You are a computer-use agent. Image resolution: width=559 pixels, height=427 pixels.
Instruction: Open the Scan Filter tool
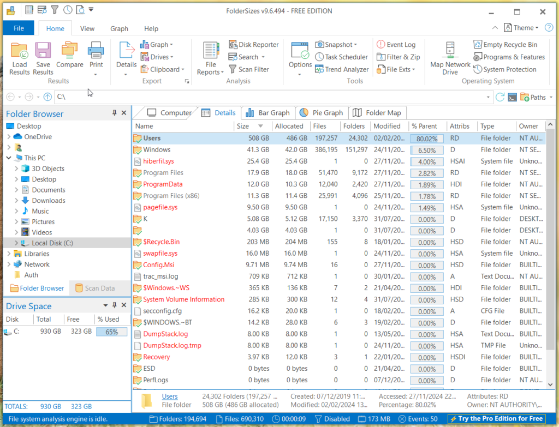[249, 69]
